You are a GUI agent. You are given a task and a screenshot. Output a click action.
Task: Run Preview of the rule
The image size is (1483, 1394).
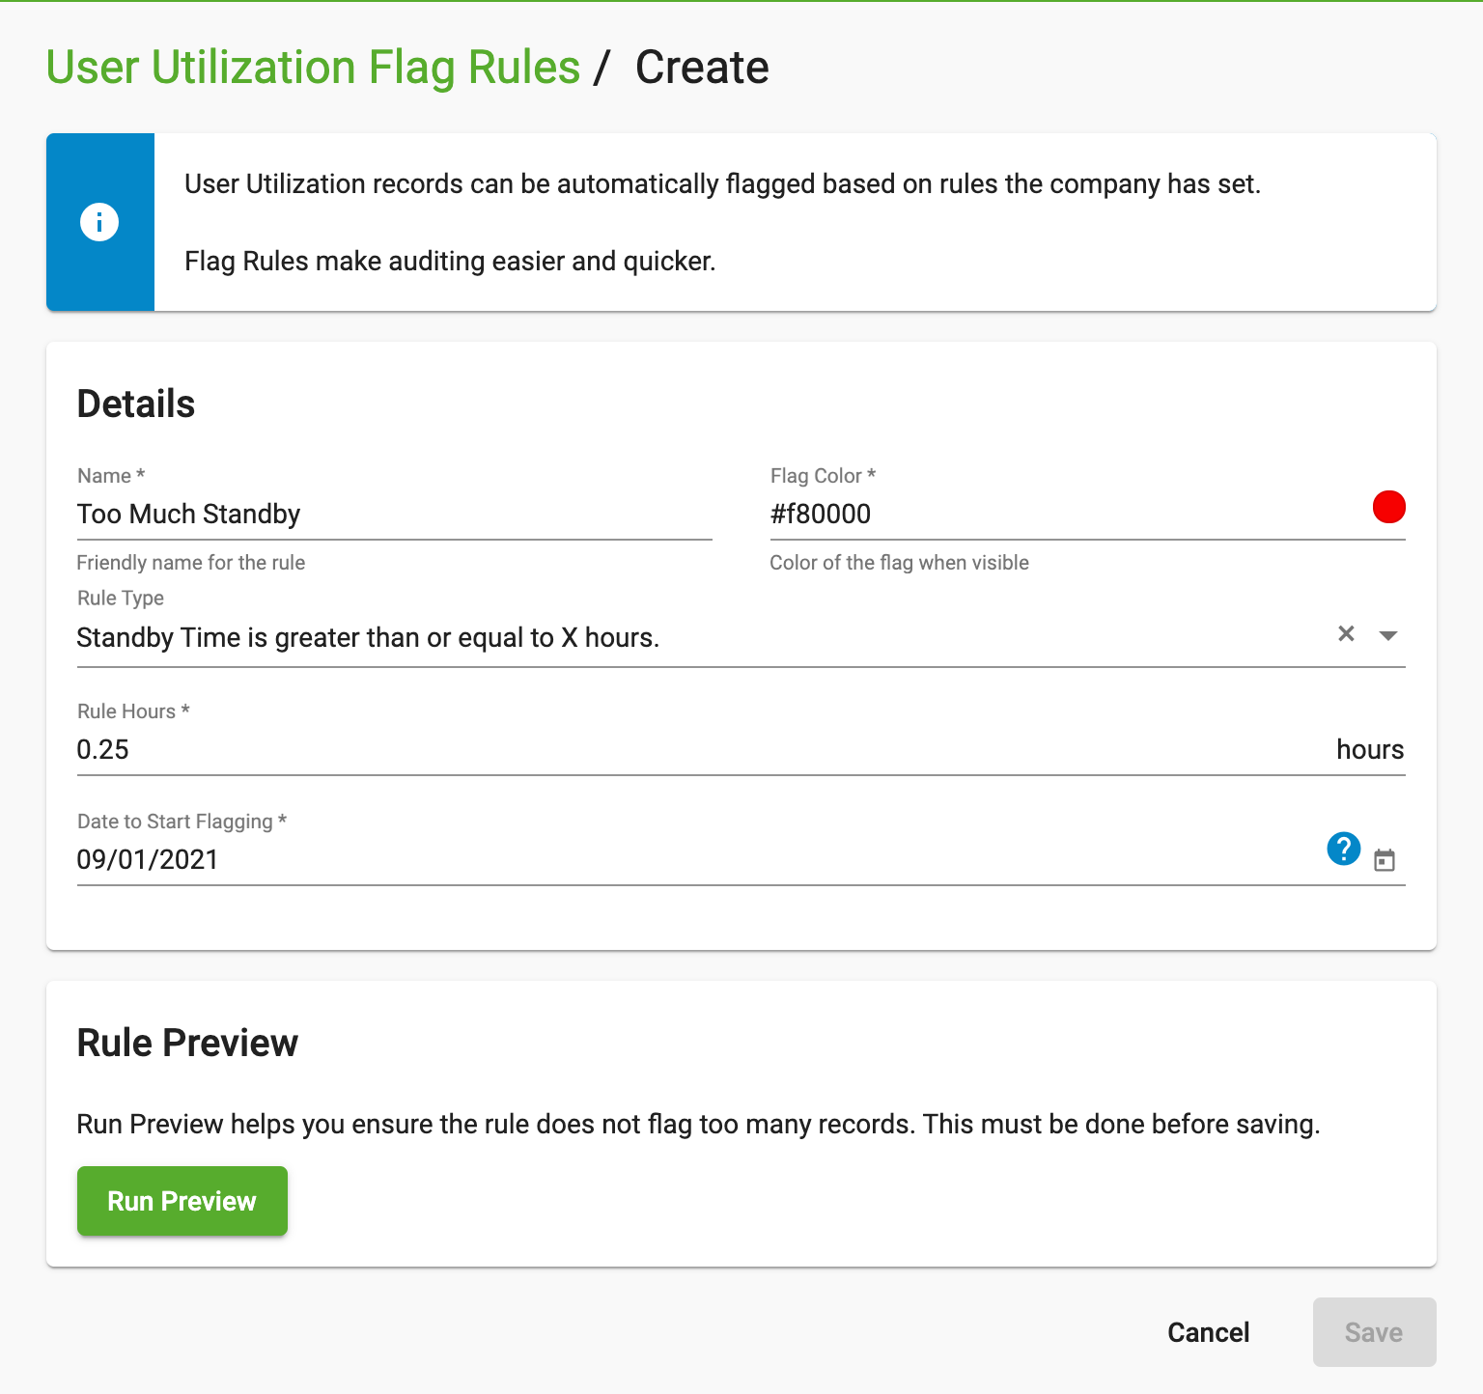click(182, 1201)
